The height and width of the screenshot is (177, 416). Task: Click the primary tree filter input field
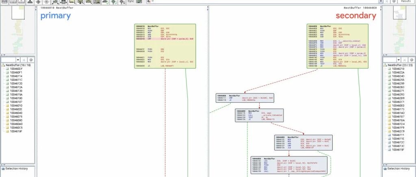(x=9, y=60)
